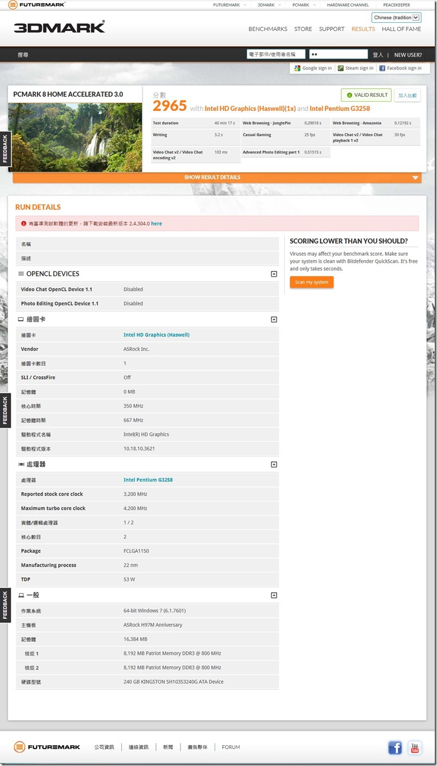The image size is (437, 766).
Task: Open the Store menu item
Action: point(303,29)
